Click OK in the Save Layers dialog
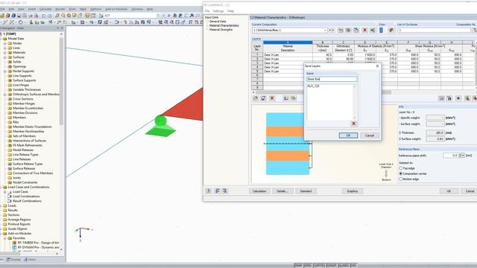The height and width of the screenshot is (268, 477). click(348, 135)
